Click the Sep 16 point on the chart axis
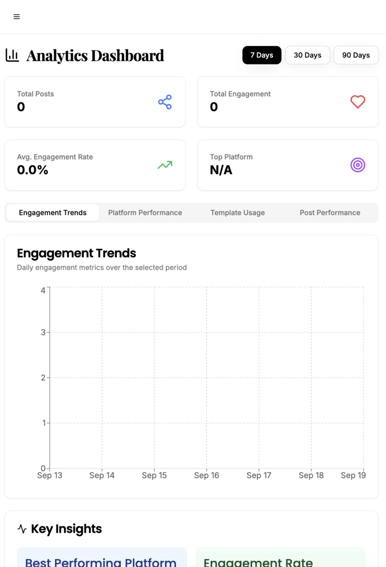The image size is (386, 567). point(207,475)
